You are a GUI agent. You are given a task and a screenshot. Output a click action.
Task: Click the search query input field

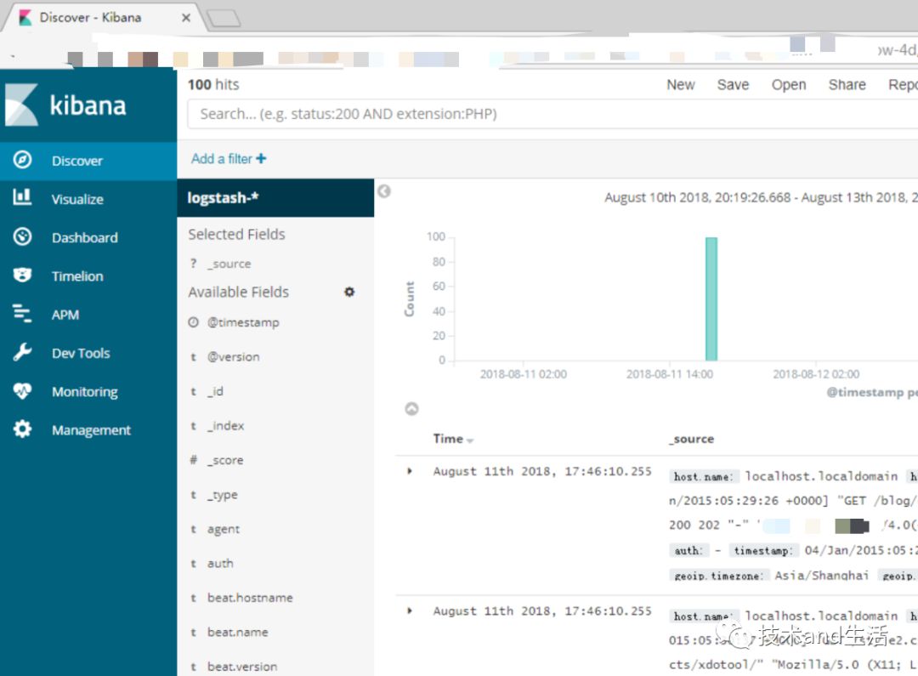point(552,114)
